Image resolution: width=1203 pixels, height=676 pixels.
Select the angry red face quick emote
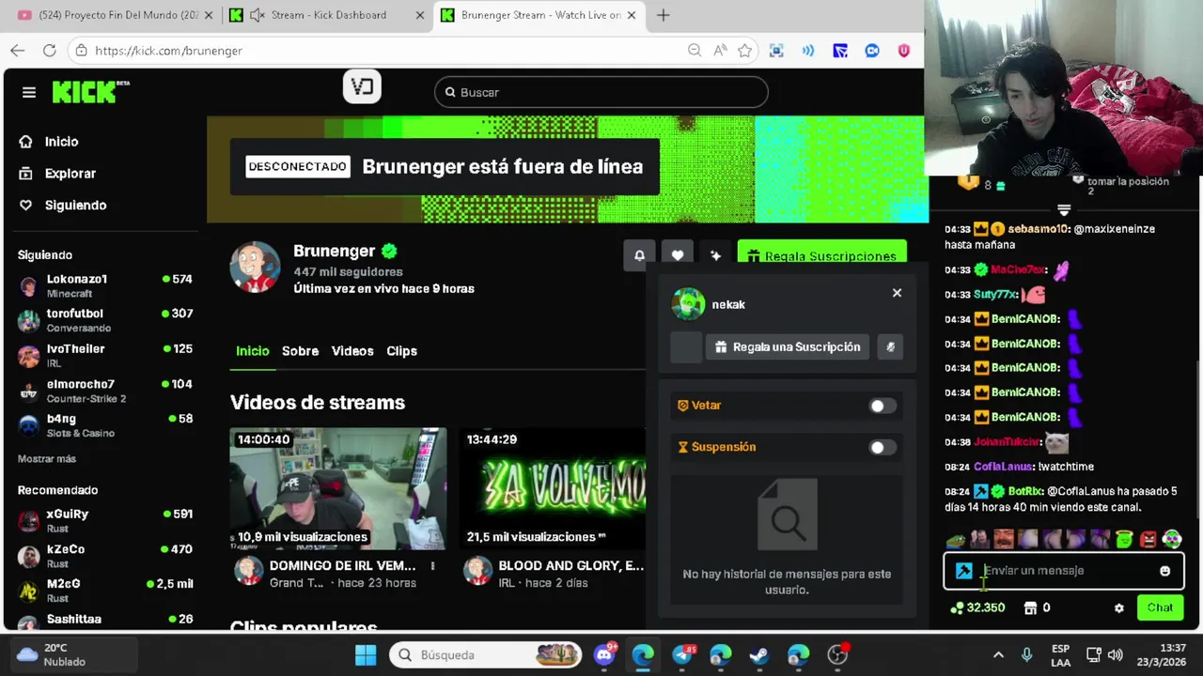coord(1148,540)
